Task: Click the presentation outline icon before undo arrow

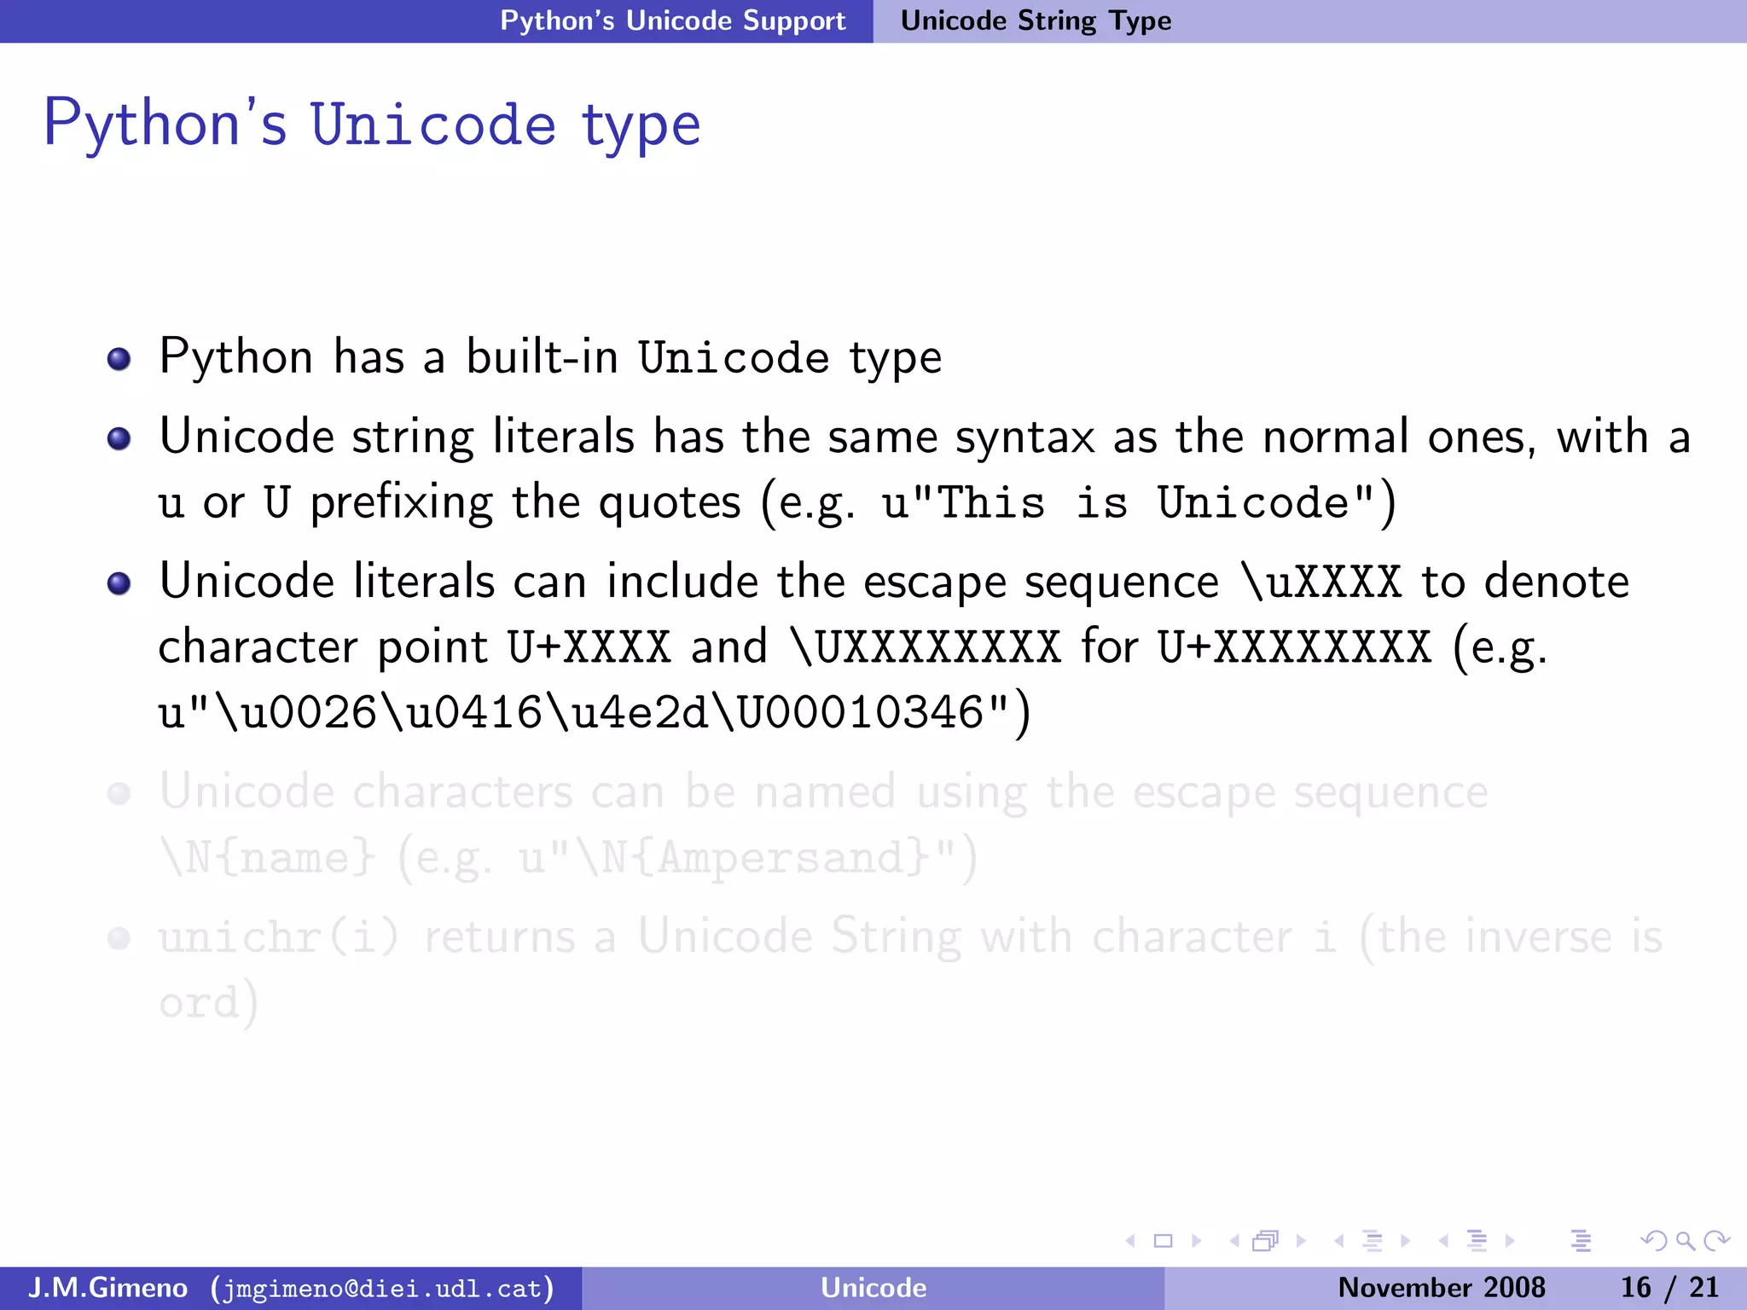Action: (x=1581, y=1241)
